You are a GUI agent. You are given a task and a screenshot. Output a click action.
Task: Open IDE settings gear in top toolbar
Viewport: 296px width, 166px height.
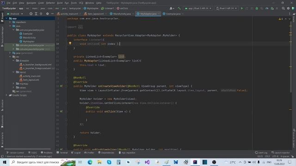[288, 8]
